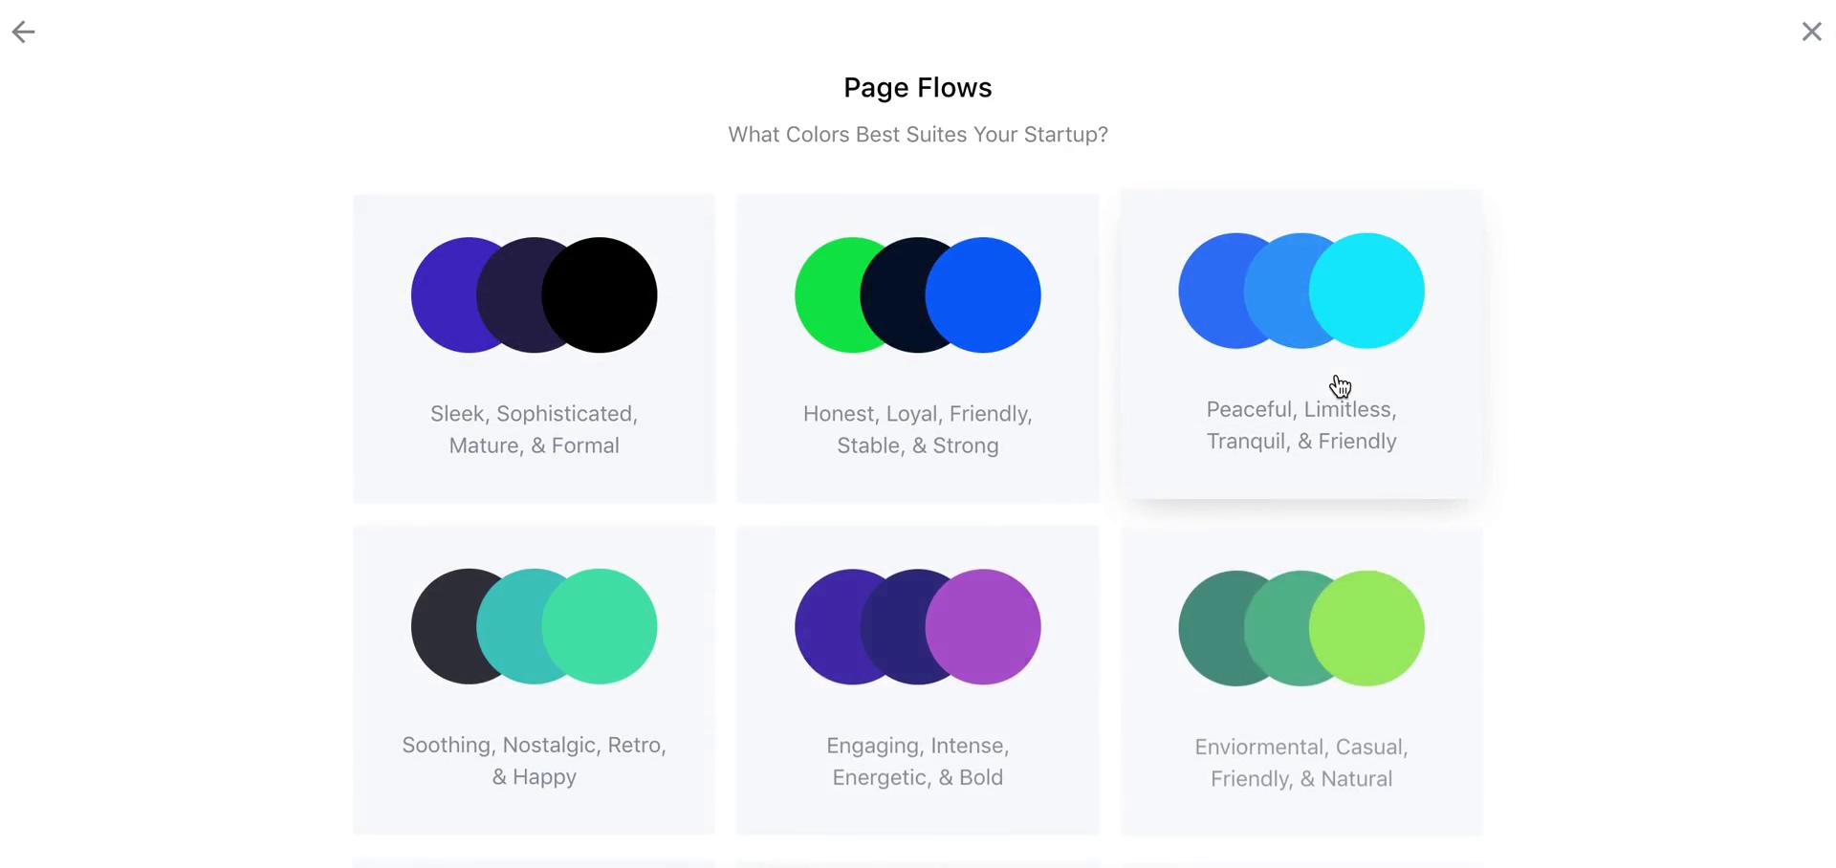This screenshot has height=868, width=1836.
Task: Click the black circle in Sleek palette
Action: tap(600, 295)
